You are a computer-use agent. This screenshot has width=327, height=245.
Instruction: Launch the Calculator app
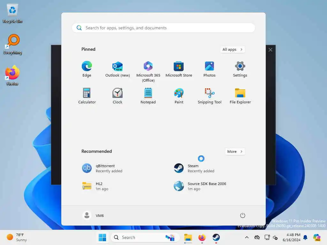87,96
